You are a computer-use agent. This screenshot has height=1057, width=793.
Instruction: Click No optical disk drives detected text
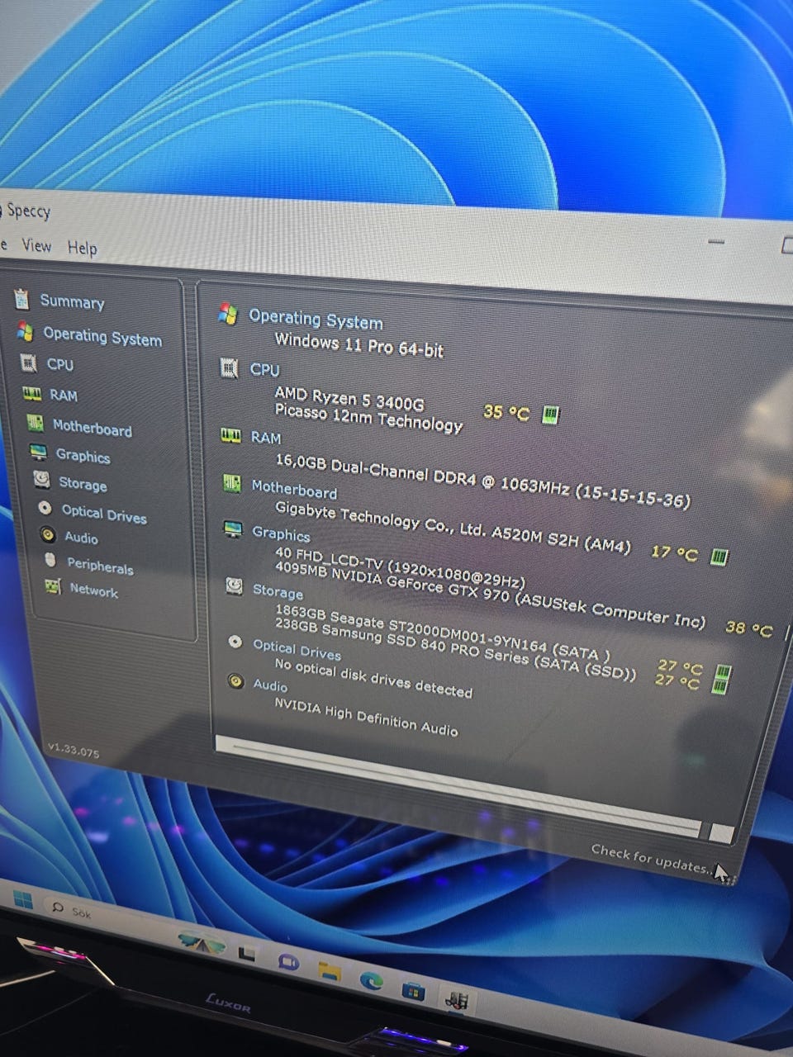tap(373, 677)
